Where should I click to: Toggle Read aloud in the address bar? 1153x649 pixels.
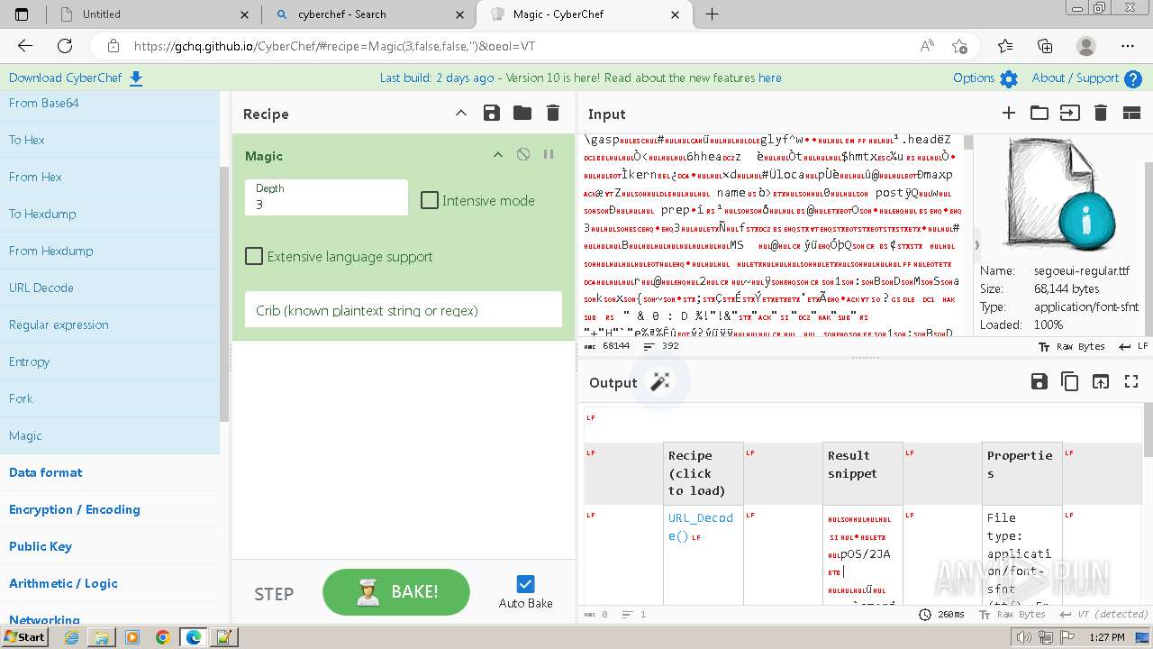point(927,46)
